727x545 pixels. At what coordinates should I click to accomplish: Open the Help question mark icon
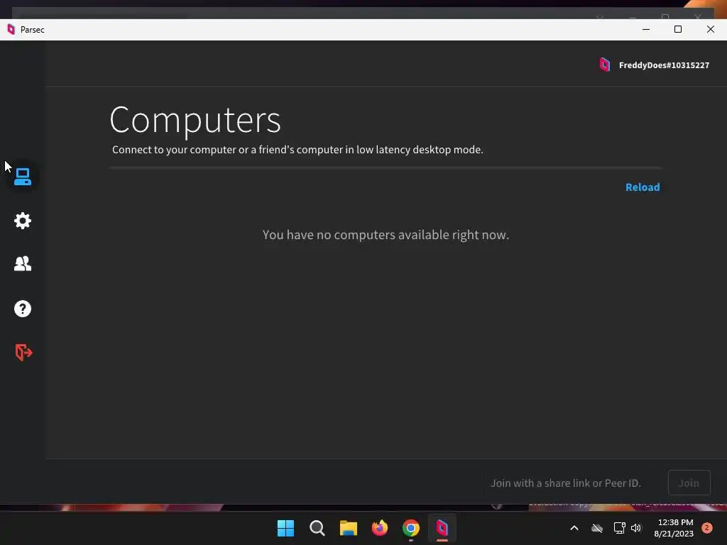(x=22, y=309)
